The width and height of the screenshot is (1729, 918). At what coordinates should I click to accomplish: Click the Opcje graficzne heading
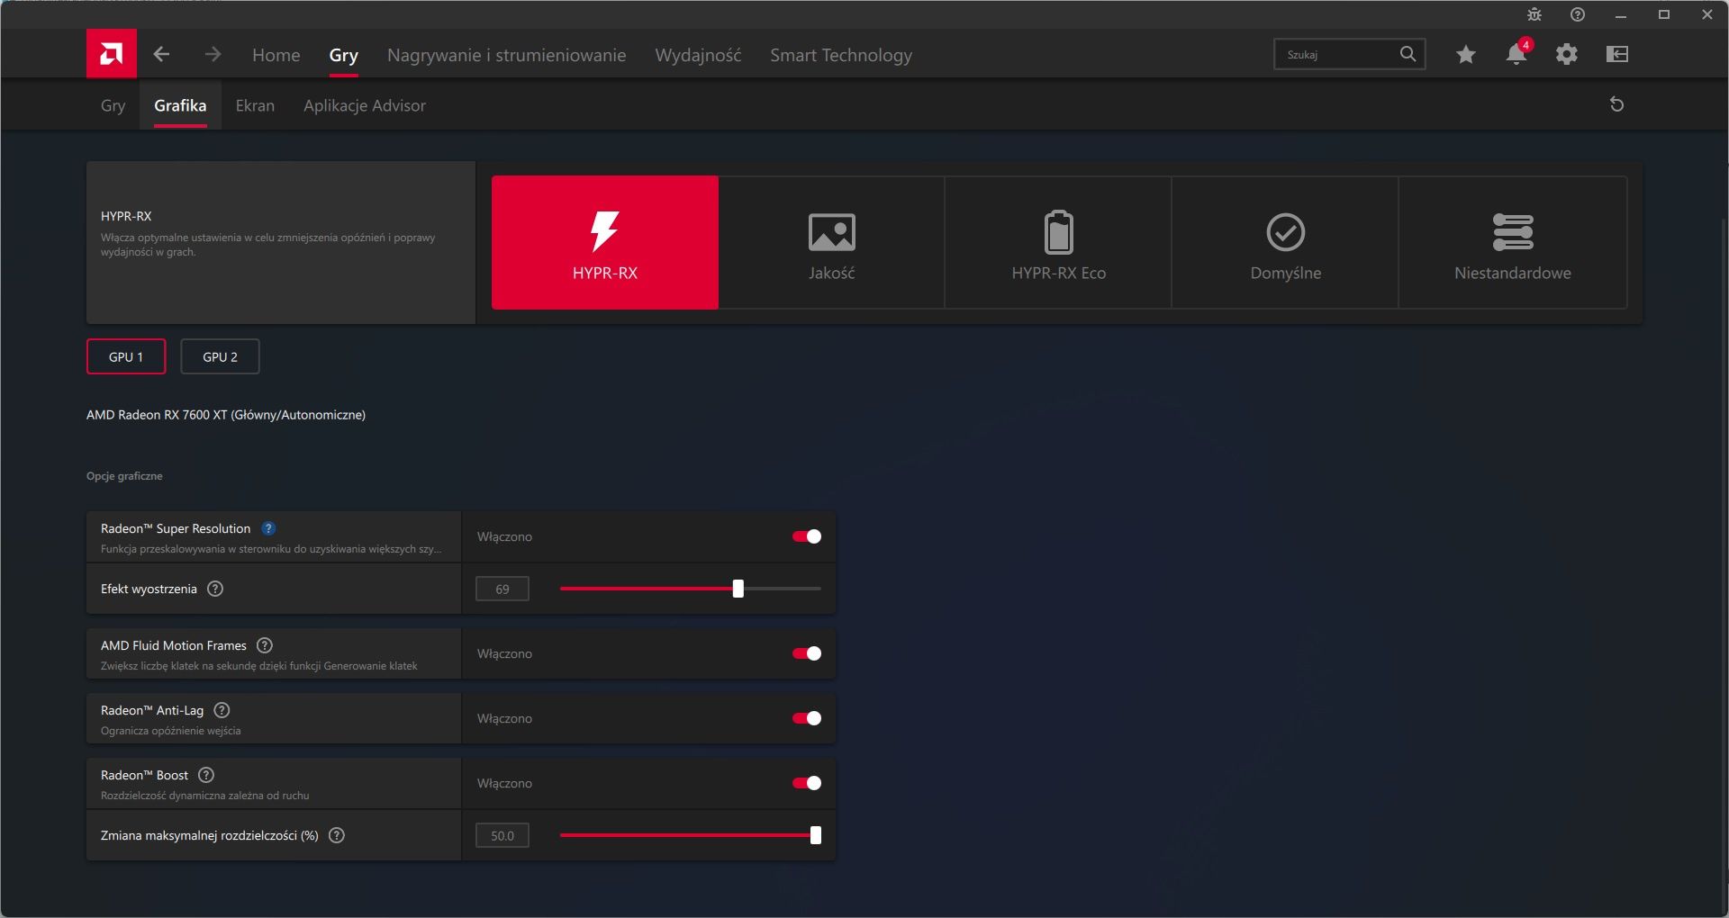click(x=124, y=476)
